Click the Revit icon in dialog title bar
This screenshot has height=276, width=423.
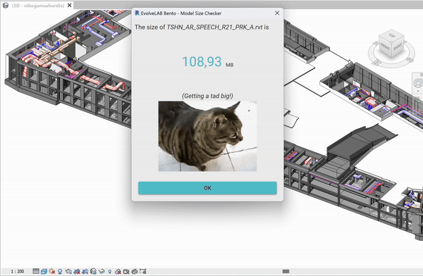(x=137, y=13)
